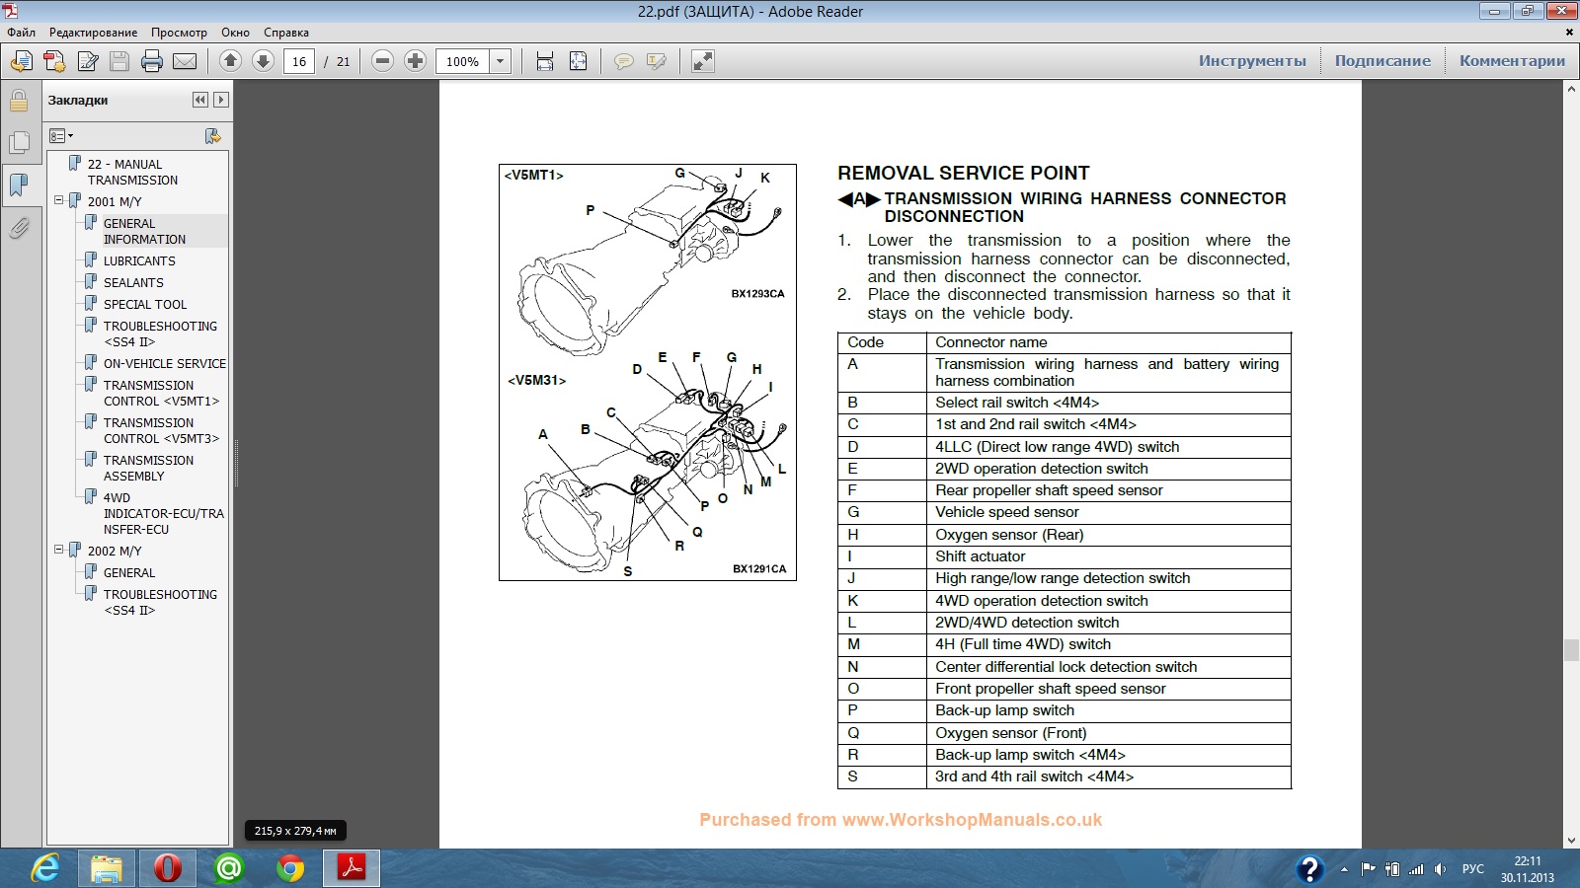Go to the next page

tap(263, 61)
